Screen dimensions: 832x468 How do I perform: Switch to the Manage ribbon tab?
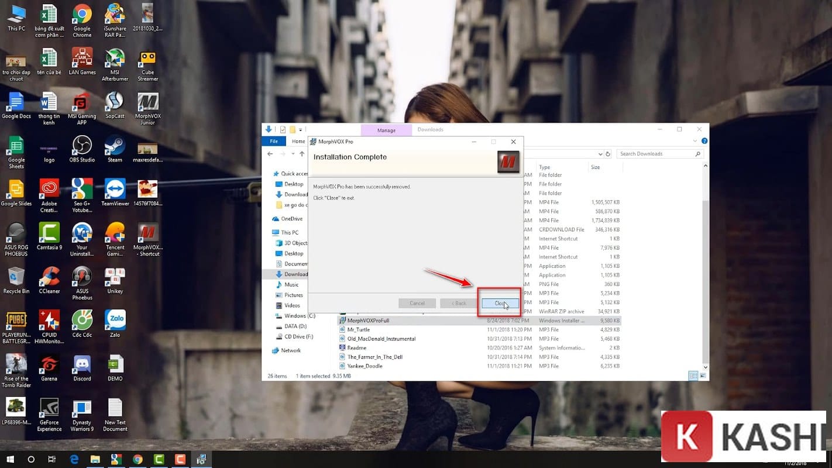pos(386,129)
